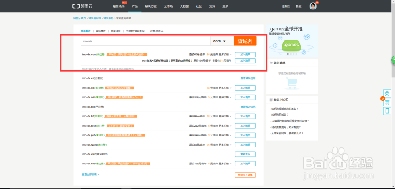Viewport: 395px width, 189px height.
Task: Switch to 批量注册 tab
Action: (x=116, y=31)
